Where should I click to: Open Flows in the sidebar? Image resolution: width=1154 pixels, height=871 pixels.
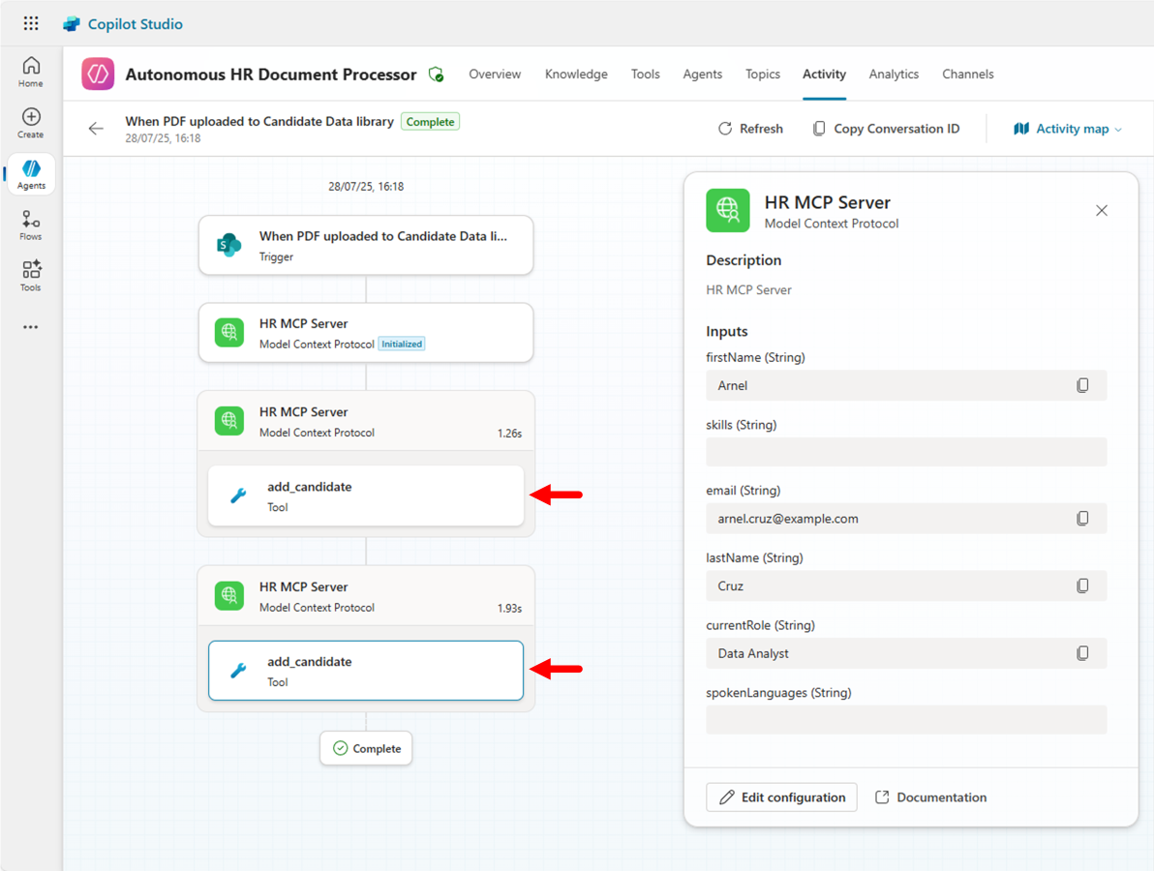31,225
